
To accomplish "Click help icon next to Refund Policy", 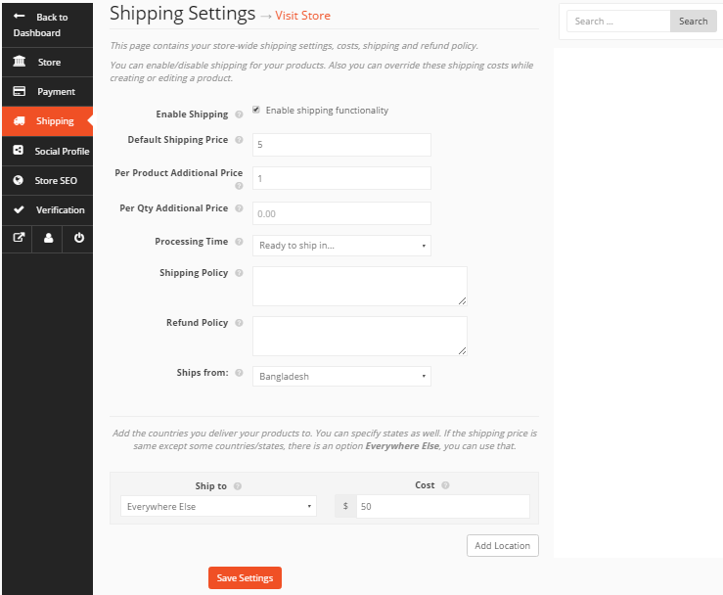I will (240, 324).
